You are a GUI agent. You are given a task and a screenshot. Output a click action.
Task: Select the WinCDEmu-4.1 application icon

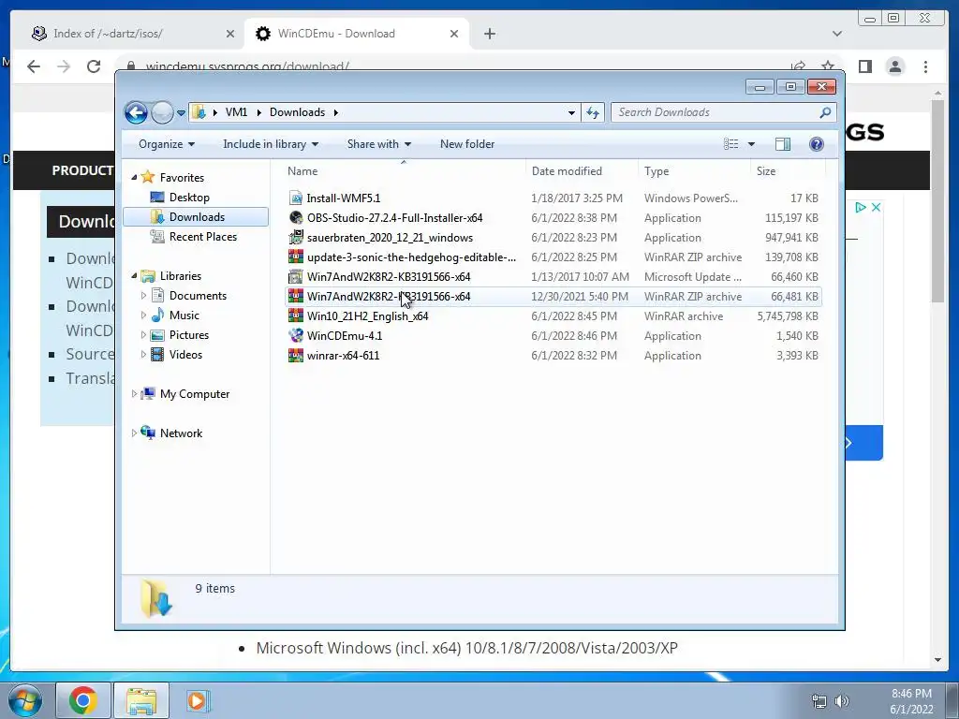(x=295, y=336)
